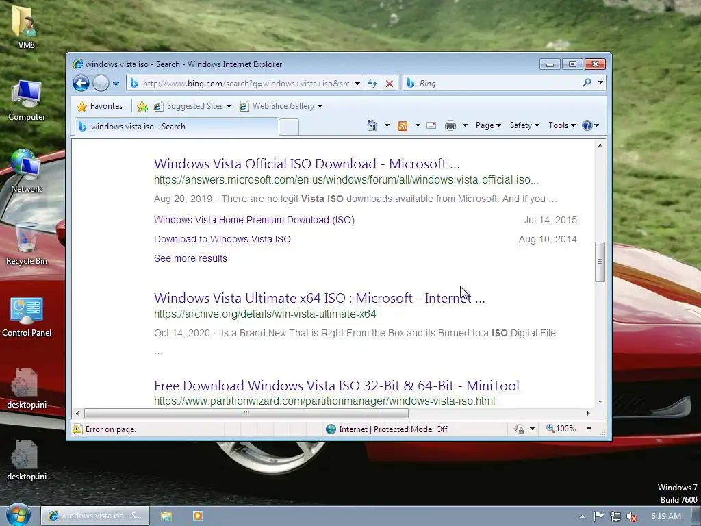This screenshot has height=526, width=701.
Task: Click the orange RSS Feeds icon
Action: [x=403, y=126]
